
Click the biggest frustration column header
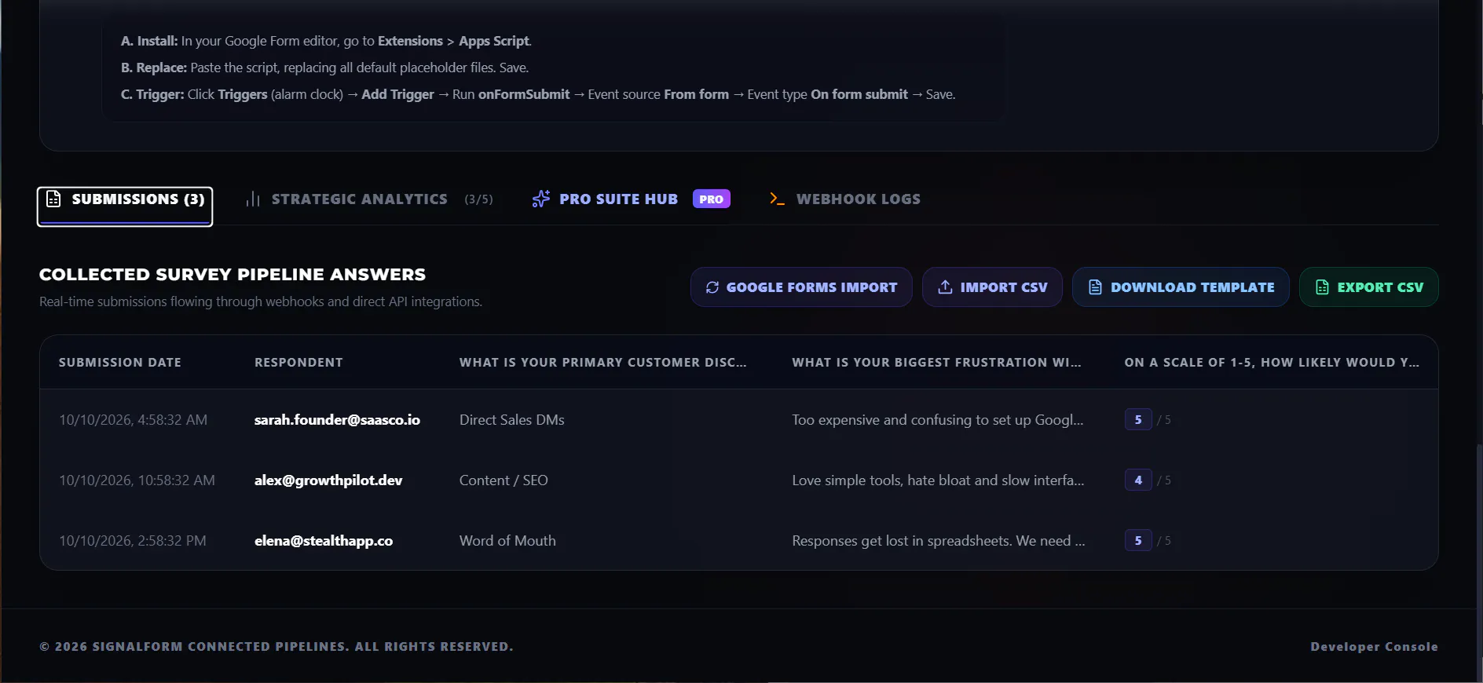click(936, 363)
